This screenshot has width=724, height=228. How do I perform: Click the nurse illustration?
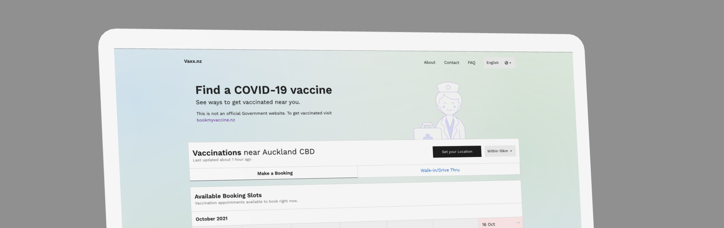tap(449, 109)
